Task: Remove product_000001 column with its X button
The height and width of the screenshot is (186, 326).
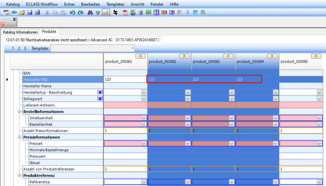Action: 141,56
